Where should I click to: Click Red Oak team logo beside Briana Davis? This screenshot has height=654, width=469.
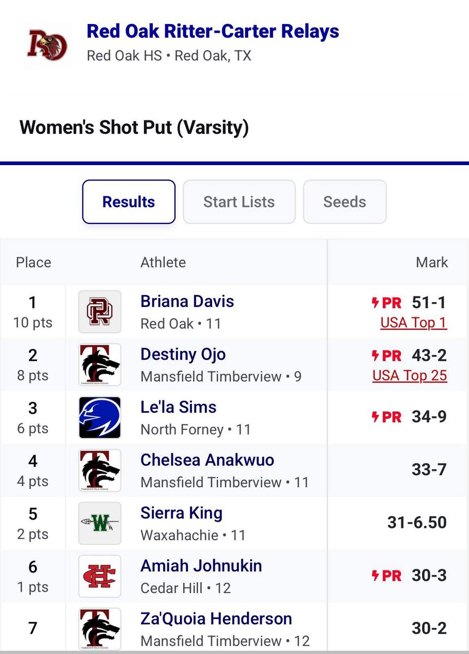(x=100, y=312)
